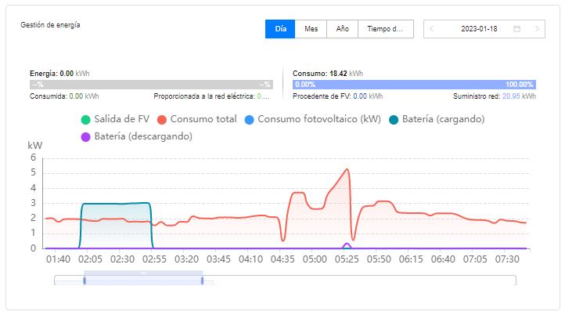Click the 2023-01-18 date input
The height and width of the screenshot is (315, 565).
(x=479, y=29)
